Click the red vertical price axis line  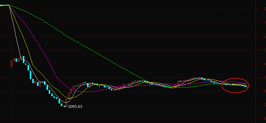(x=256, y=61)
